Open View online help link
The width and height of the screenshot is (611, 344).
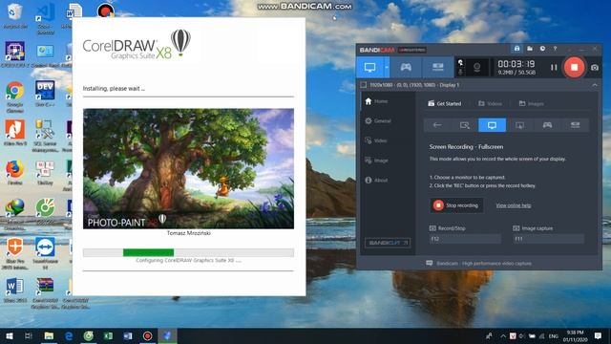[514, 205]
